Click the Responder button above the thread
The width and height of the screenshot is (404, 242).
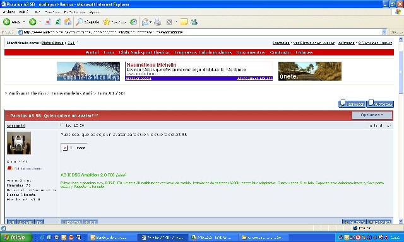(x=352, y=103)
